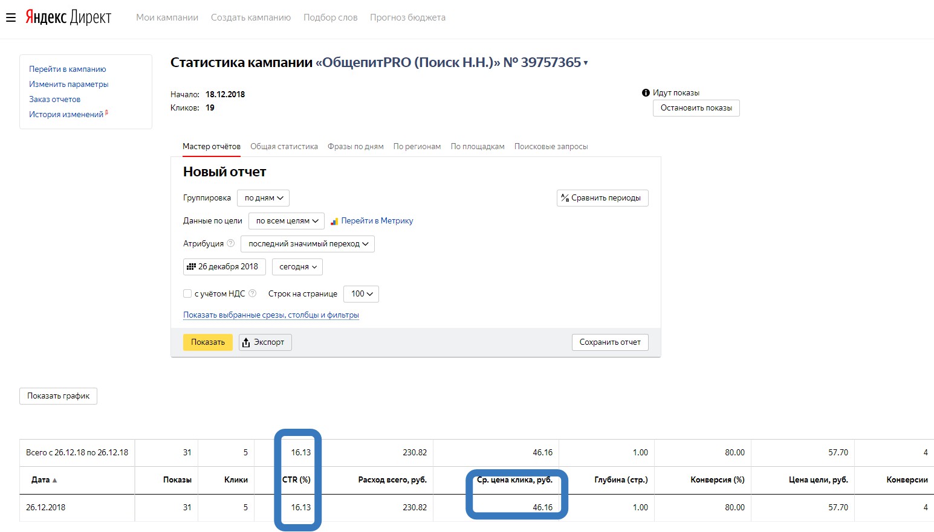The height and width of the screenshot is (532, 934).
Task: Open campaign title dropdown arrow
Action: tap(586, 63)
